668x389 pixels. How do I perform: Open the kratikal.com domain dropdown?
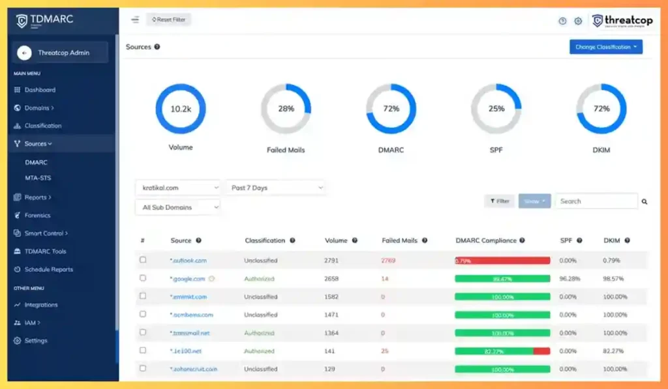178,188
